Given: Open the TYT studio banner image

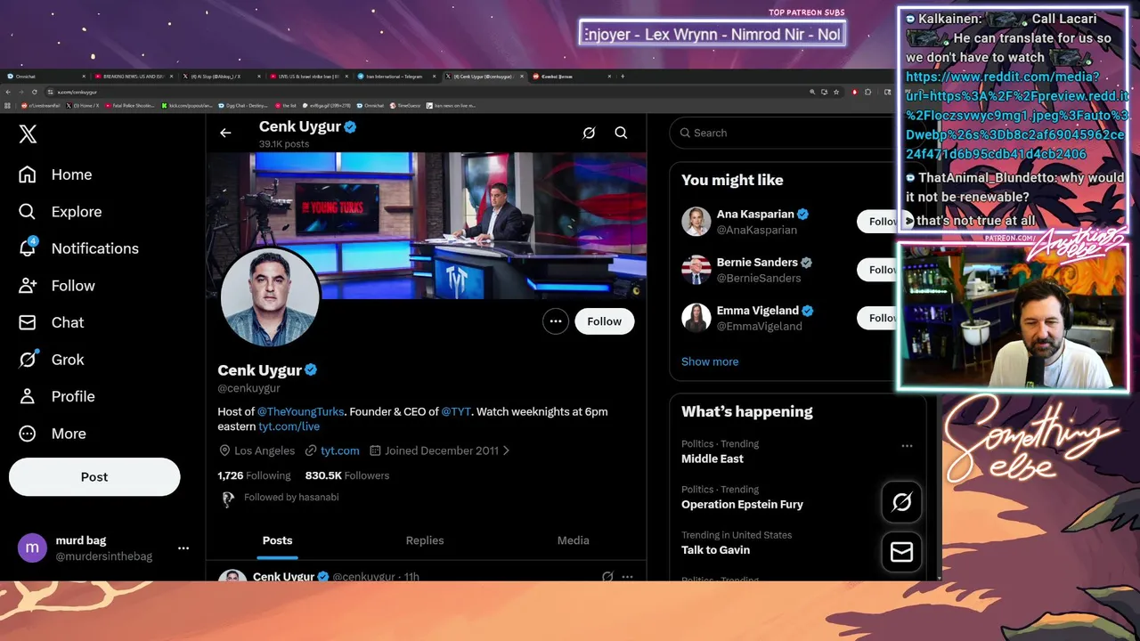Looking at the screenshot, I should pos(427,225).
